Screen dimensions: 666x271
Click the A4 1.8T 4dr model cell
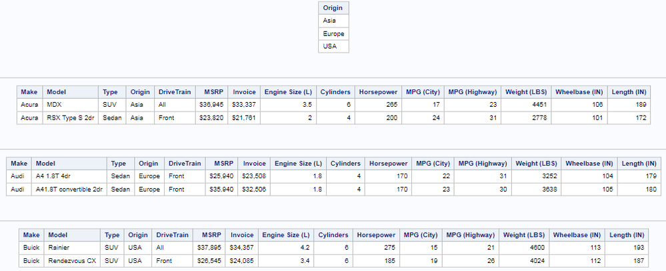[69, 176]
